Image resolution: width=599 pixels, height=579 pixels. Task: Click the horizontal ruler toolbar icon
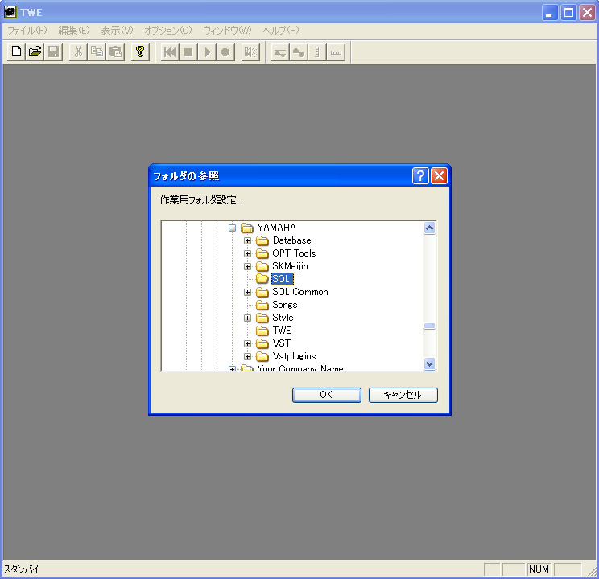tap(336, 52)
